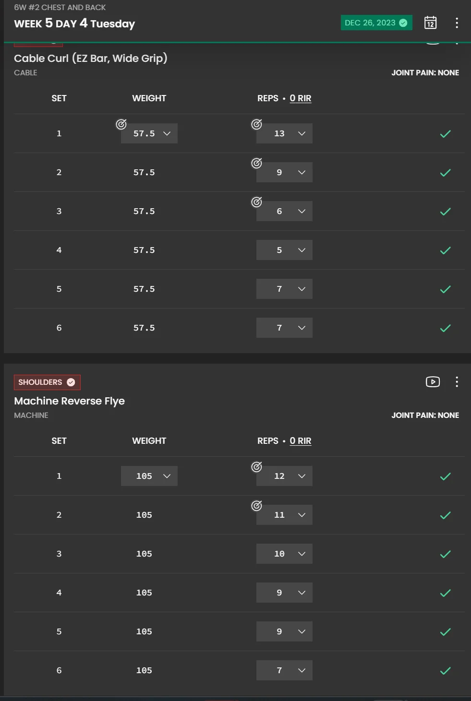Viewport: 471px width, 701px height.
Task: Click the DEC 26, 2023 date badge
Action: click(376, 23)
